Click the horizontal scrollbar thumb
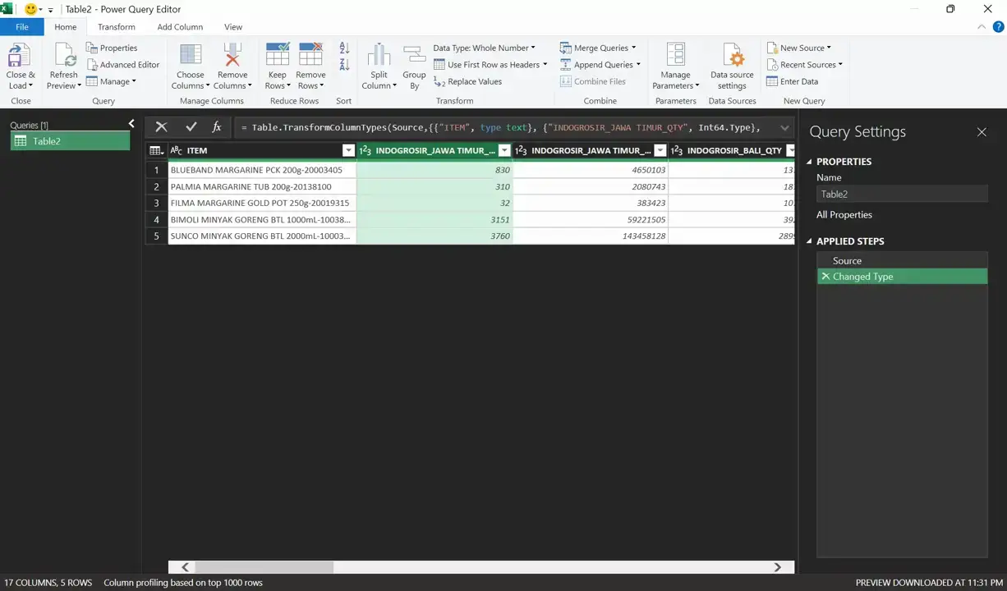This screenshot has width=1007, height=591. tap(264, 567)
